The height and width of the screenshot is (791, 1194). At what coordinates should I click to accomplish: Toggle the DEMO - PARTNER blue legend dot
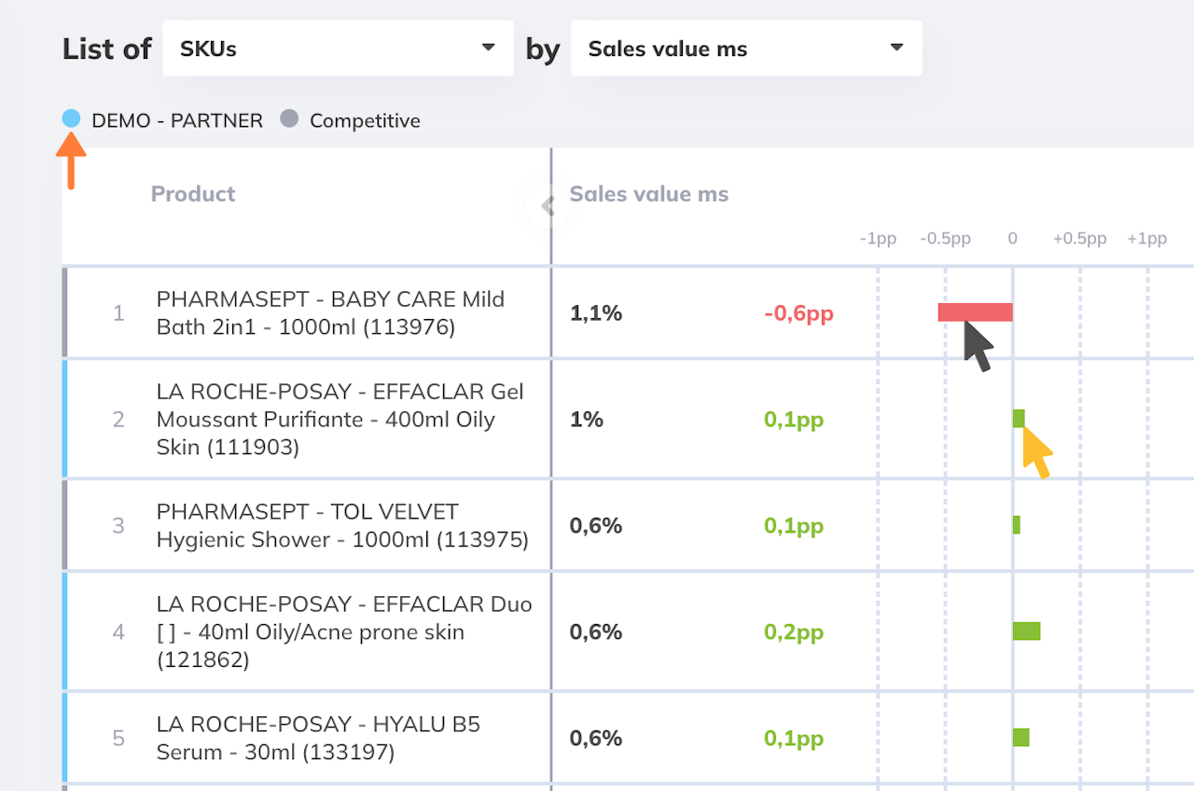click(x=71, y=118)
